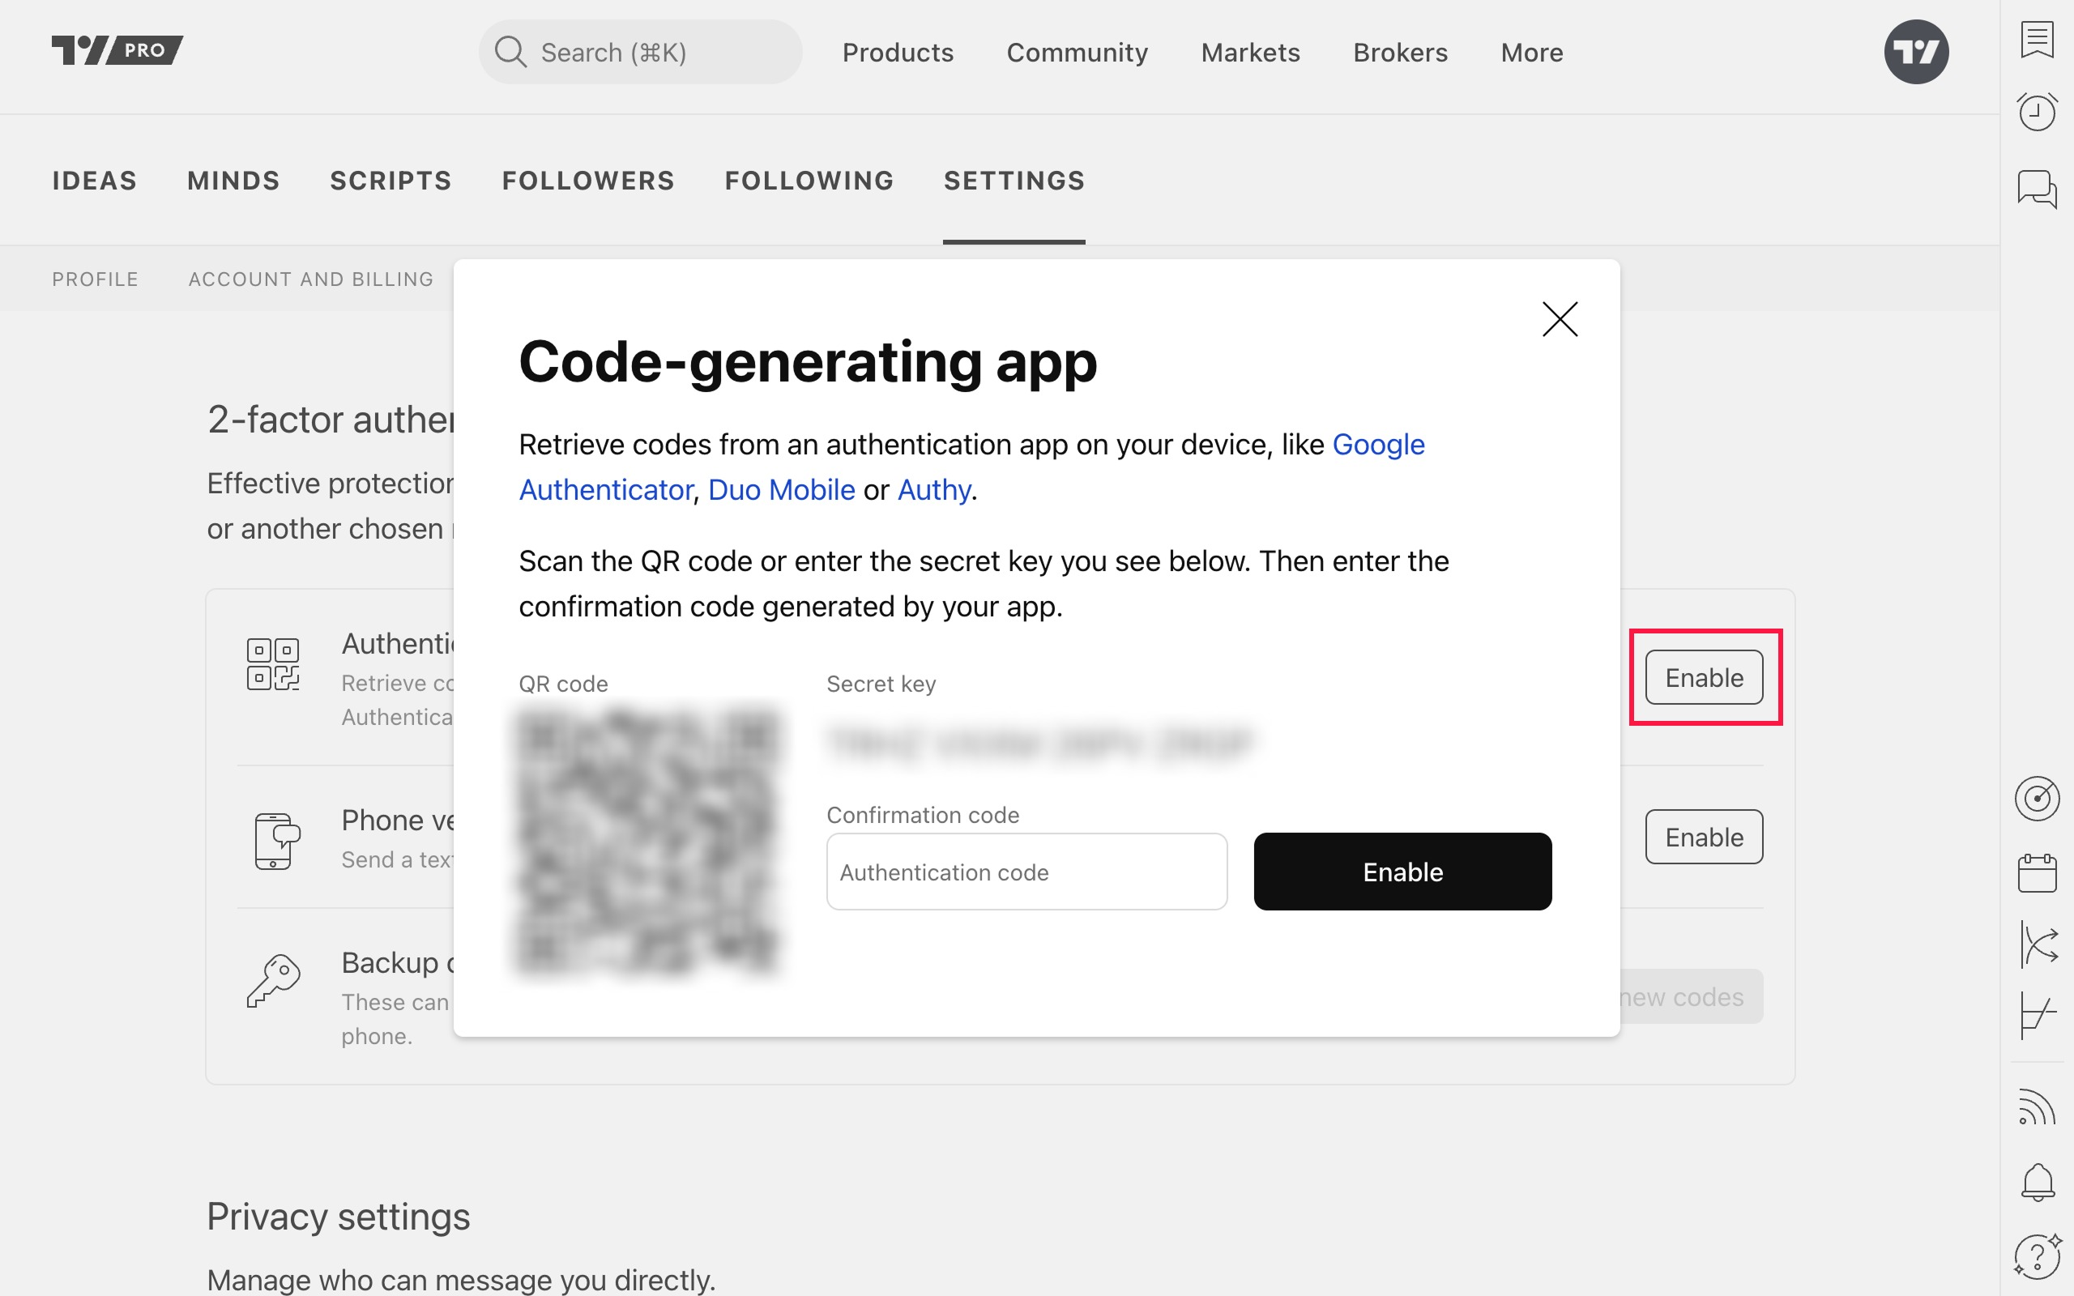Click the black Enable button in dialog
The image size is (2074, 1296).
1402,872
